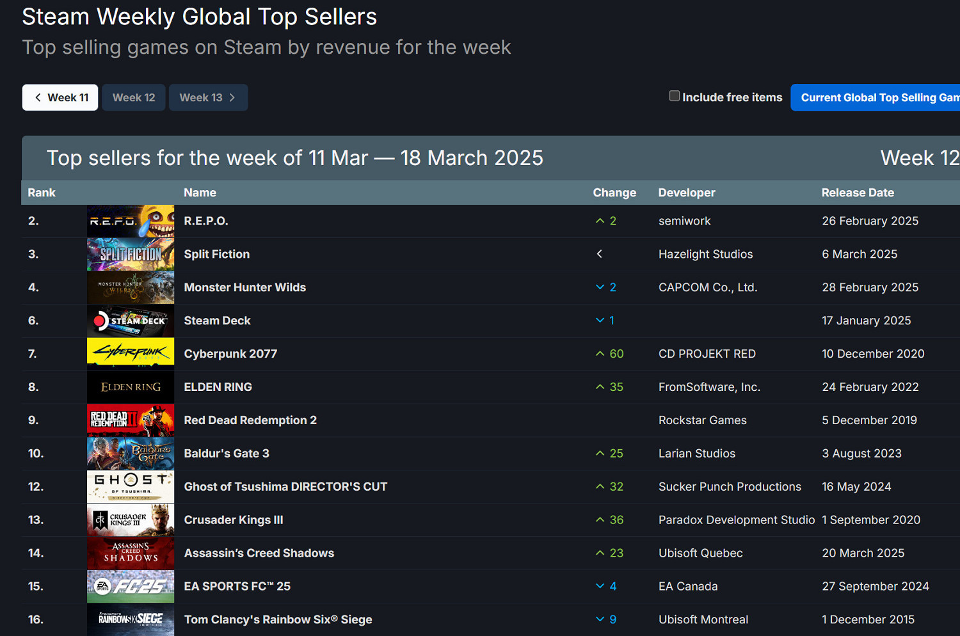Open the Rainbow Six Siege logo thumbnail
Viewport: 960px width, 636px height.
(x=130, y=619)
